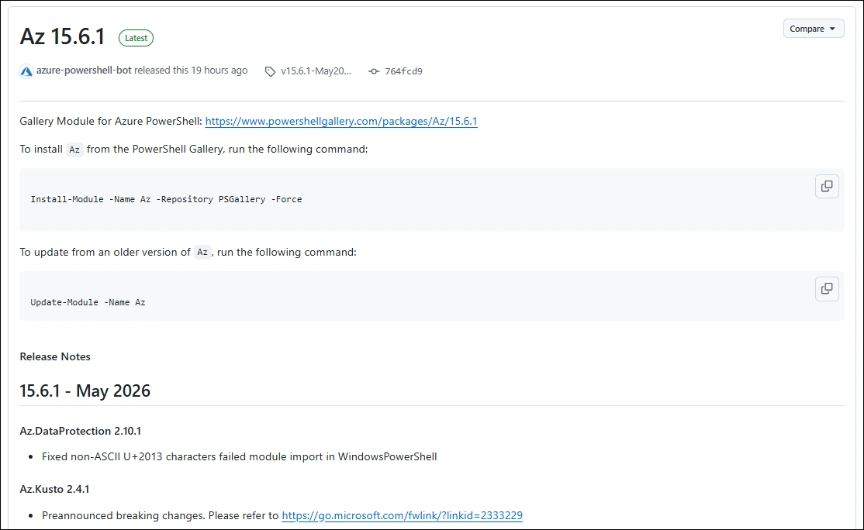Viewport: 864px width, 530px height.
Task: Open the v15.6.1-May20... tag link
Action: click(316, 71)
